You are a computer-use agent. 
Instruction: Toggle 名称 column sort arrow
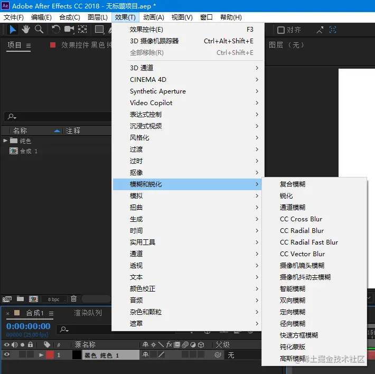57,130
